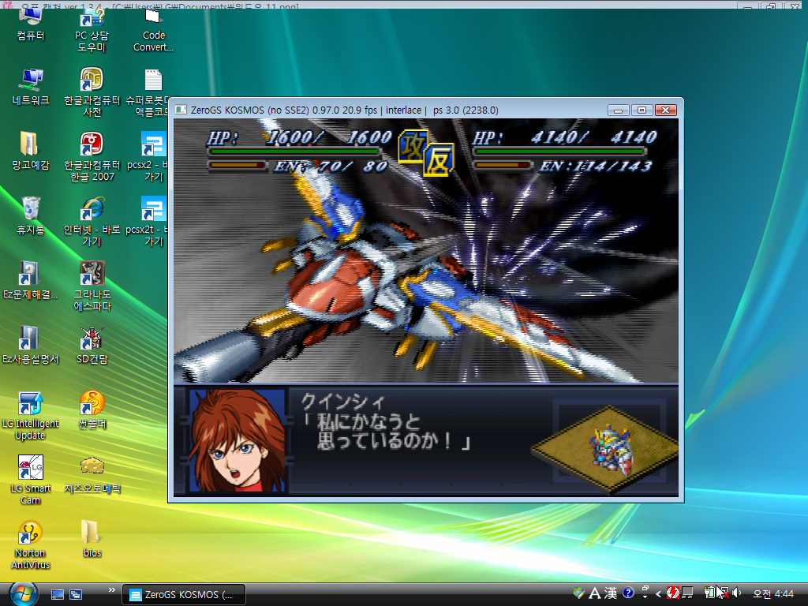The width and height of the screenshot is (808, 606).
Task: Click the ZeroGS window system menu icon
Action: point(181,110)
